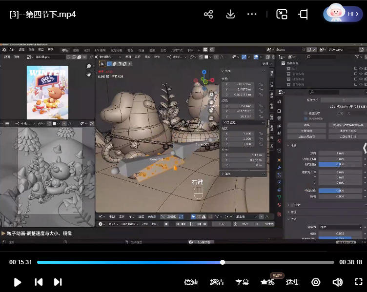Expand the XYZ 欧拉 rotation mode dropdown

point(243,122)
